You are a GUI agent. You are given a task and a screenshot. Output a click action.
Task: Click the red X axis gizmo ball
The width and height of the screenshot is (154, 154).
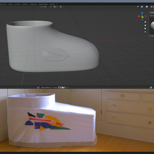139,16
